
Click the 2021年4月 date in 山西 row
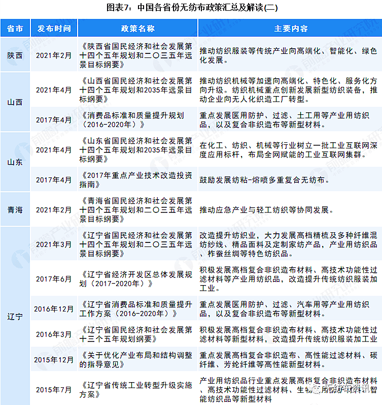coord(54,90)
